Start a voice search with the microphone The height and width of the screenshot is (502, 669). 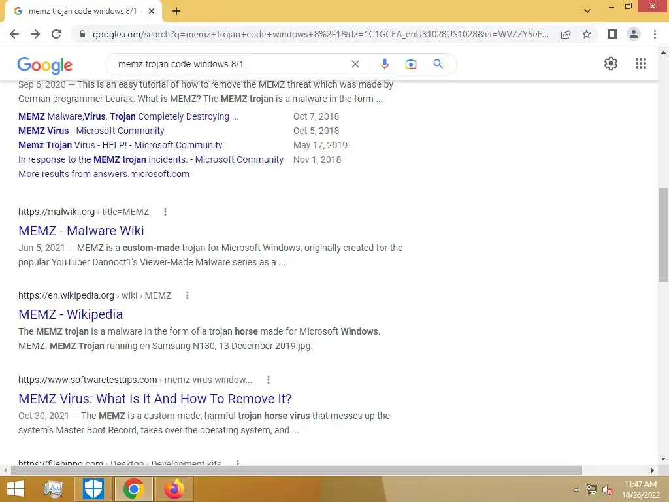click(x=384, y=64)
